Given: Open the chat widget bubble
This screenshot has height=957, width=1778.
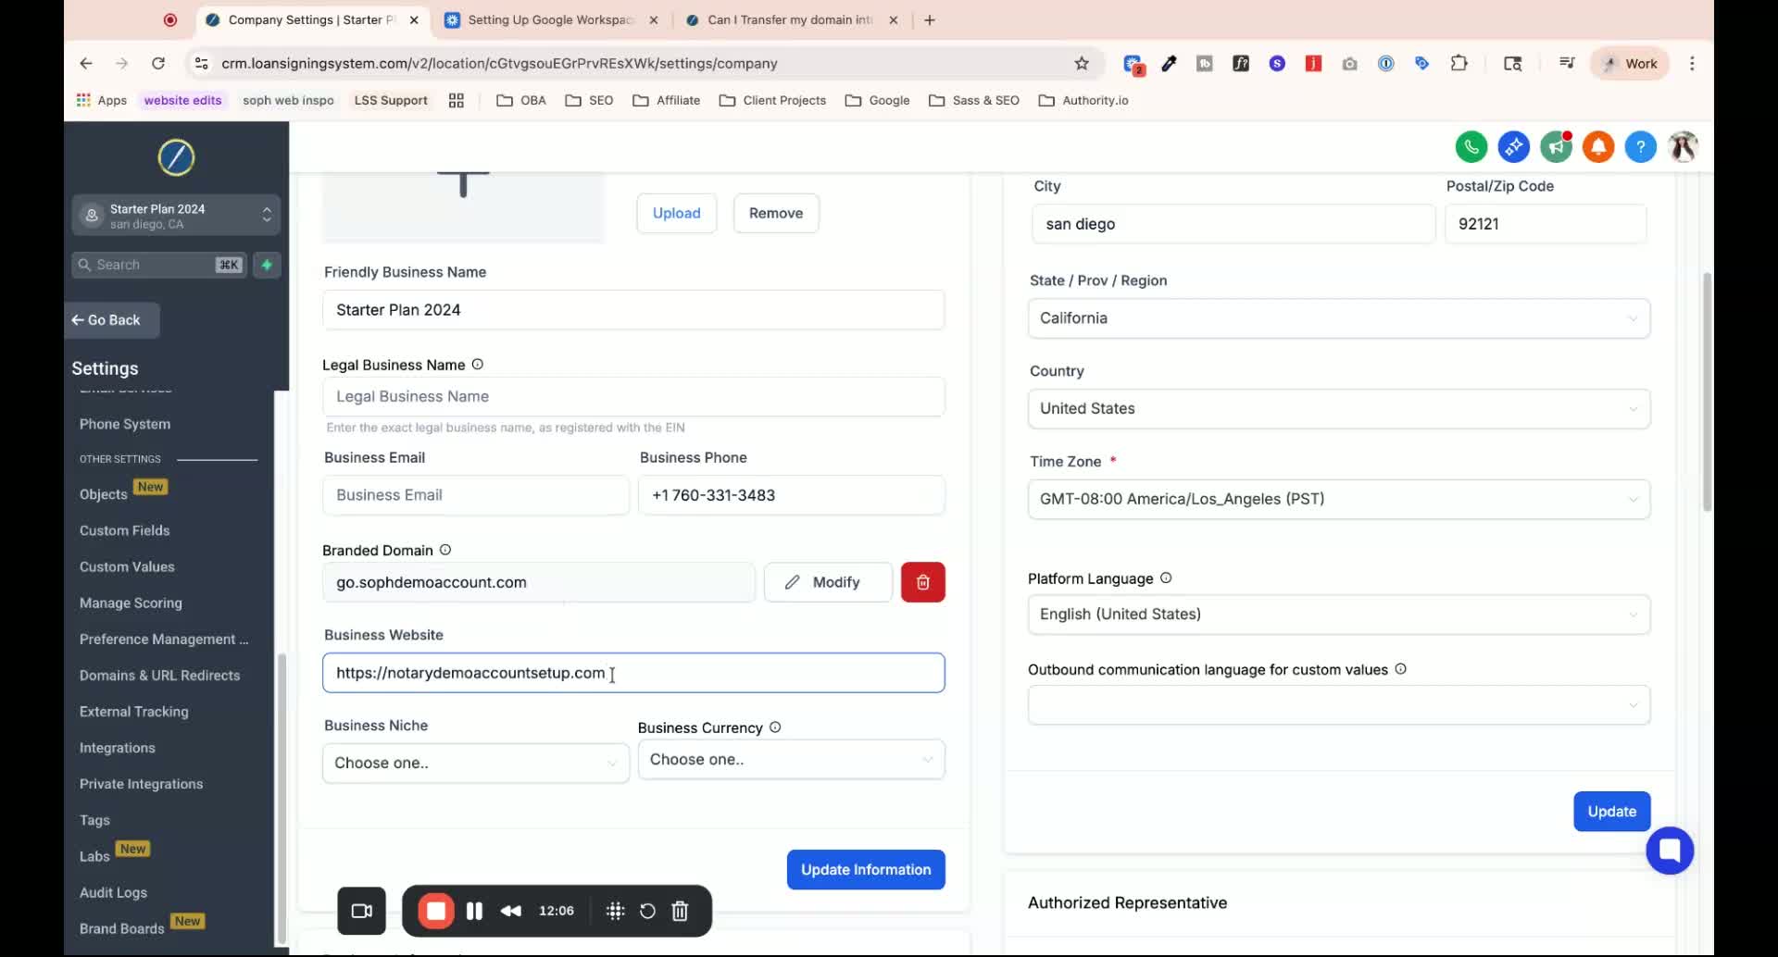Looking at the screenshot, I should pyautogui.click(x=1669, y=850).
